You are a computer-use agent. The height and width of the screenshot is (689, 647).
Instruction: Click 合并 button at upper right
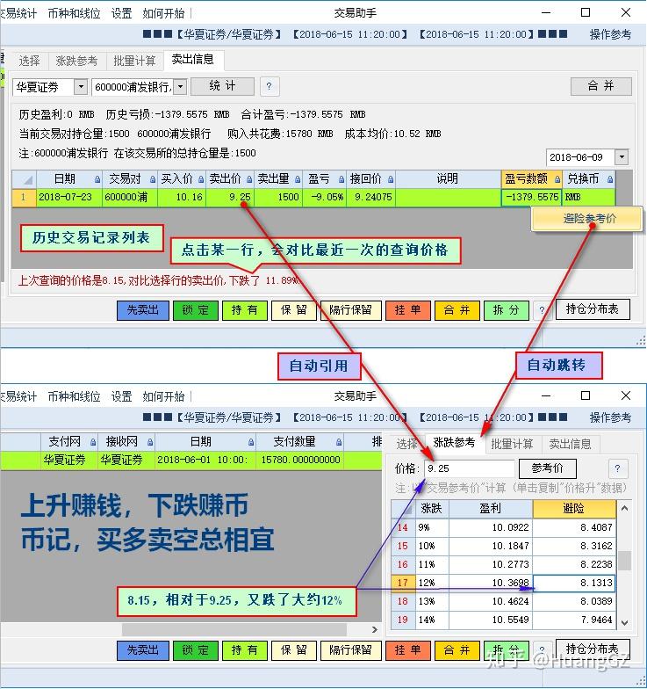pyautogui.click(x=600, y=86)
